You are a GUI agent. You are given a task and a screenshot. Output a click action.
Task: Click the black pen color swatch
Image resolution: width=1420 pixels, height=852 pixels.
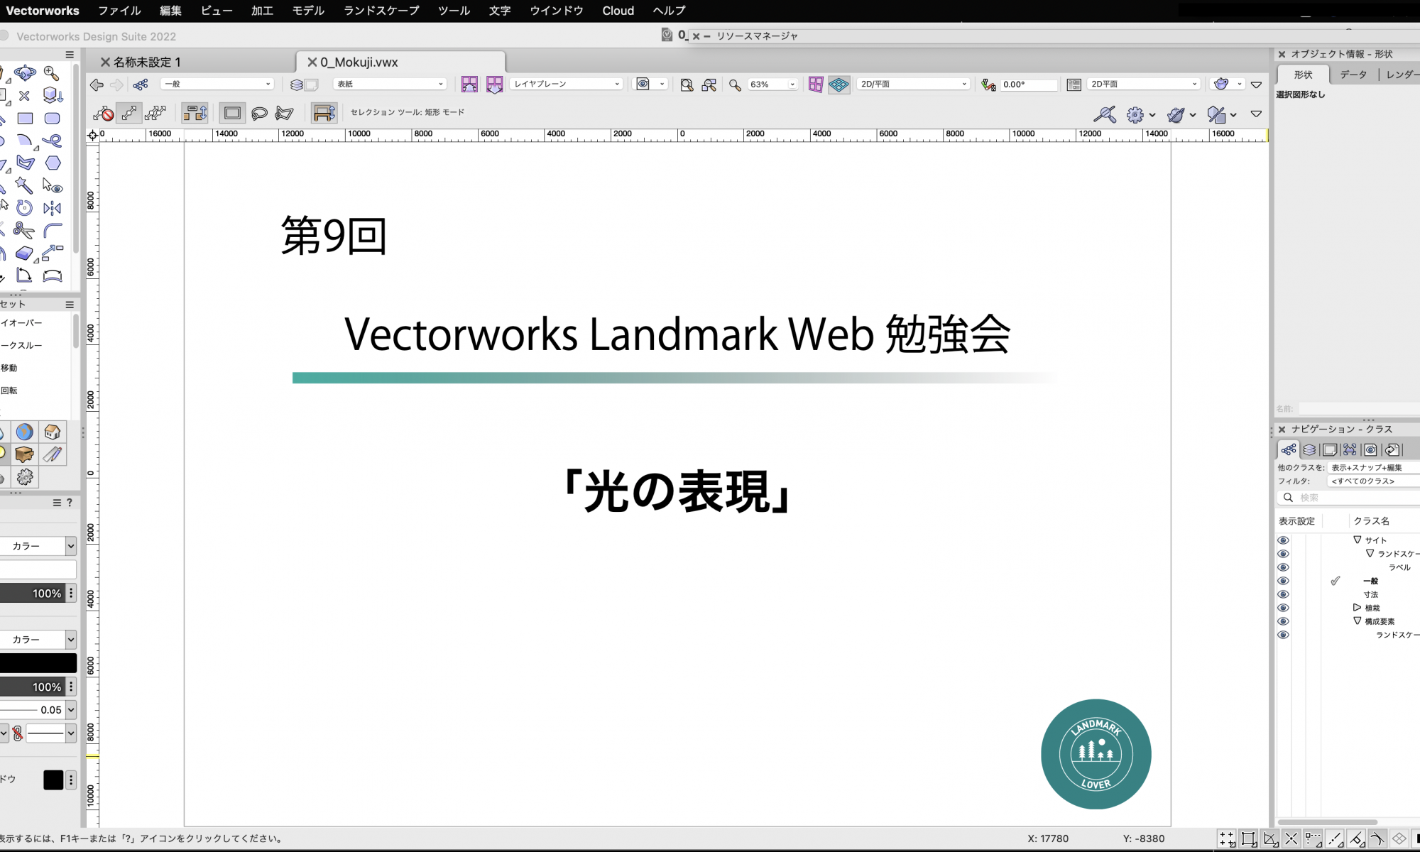[x=38, y=663]
